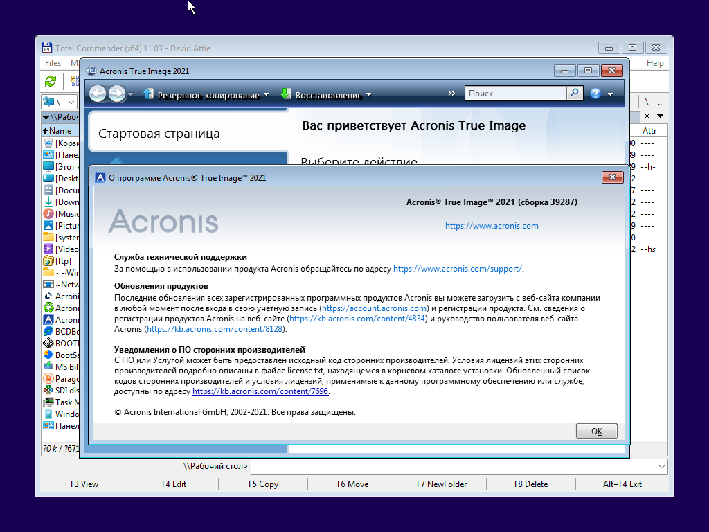Screen dimensions: 709x532
Task: Select the BootSect entry icon
Action: click(48, 355)
